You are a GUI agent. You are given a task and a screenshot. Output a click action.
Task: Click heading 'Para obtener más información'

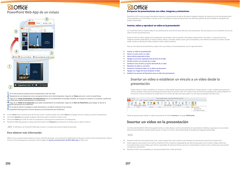pyautogui.click(x=24, y=133)
